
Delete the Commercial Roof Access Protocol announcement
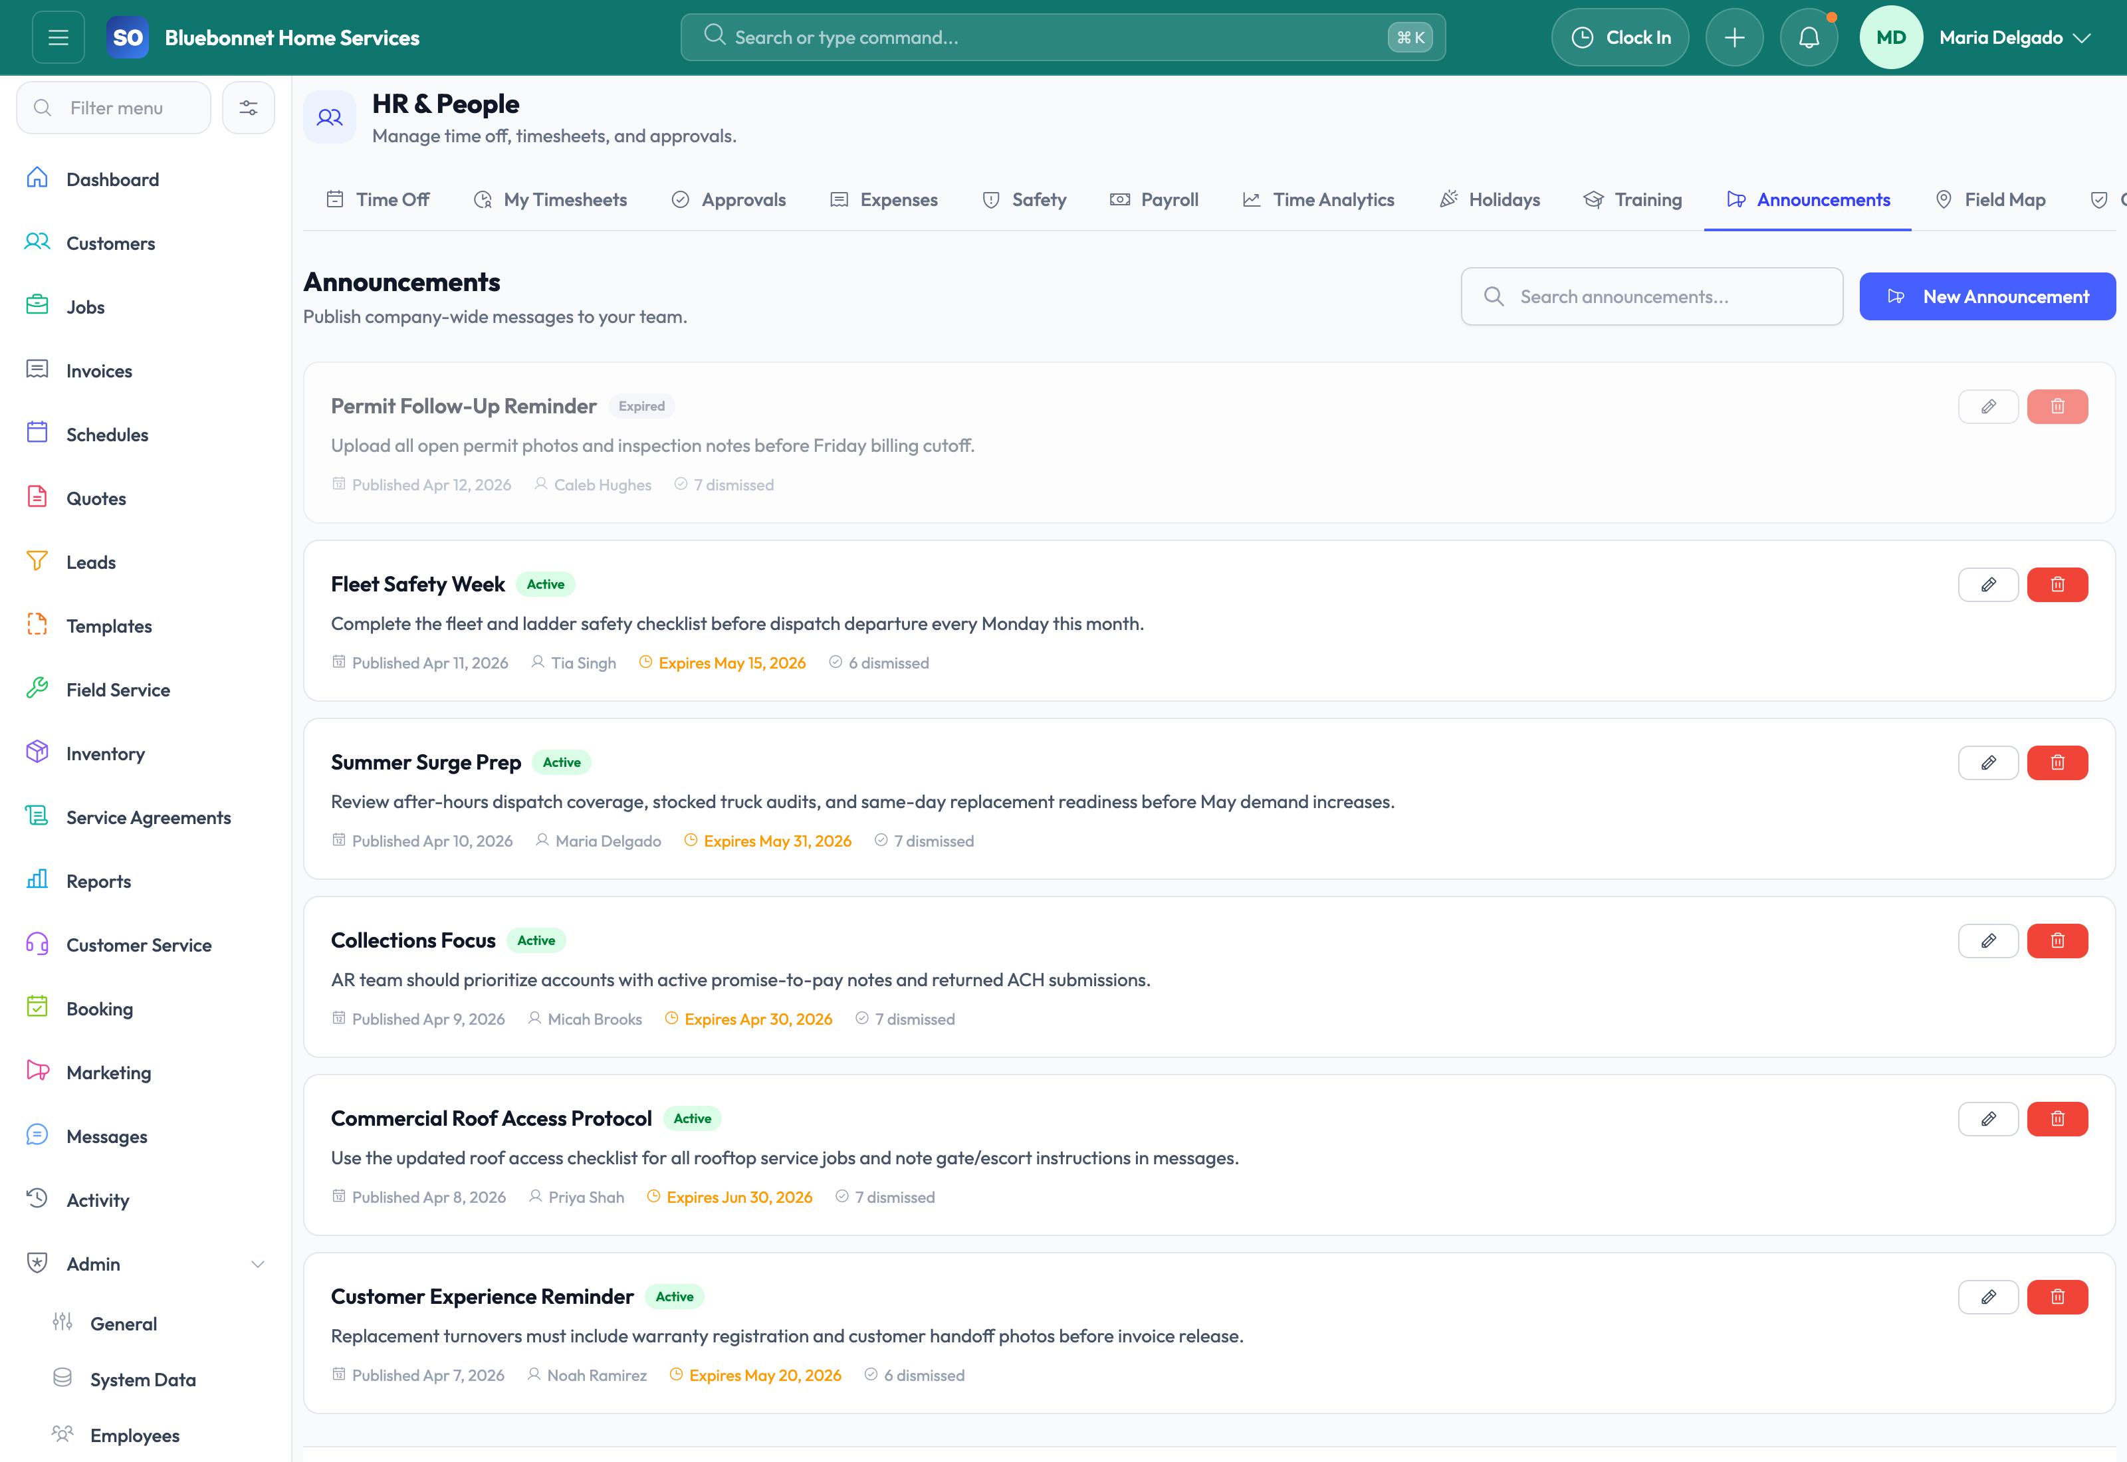pyautogui.click(x=2057, y=1119)
